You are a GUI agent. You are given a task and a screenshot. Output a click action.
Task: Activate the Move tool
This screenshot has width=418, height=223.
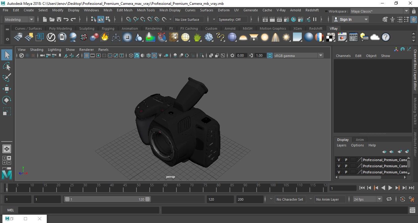pos(7,89)
